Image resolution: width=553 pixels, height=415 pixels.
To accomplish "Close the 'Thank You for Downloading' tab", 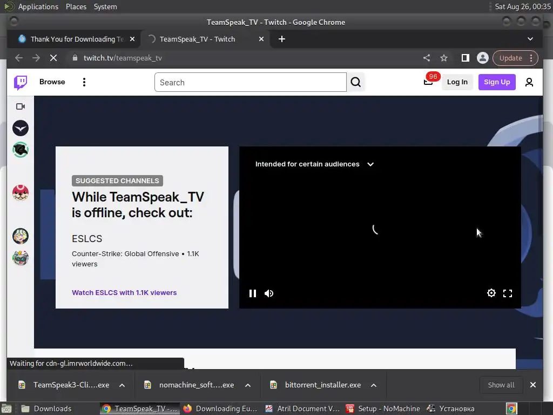I will click(x=132, y=39).
